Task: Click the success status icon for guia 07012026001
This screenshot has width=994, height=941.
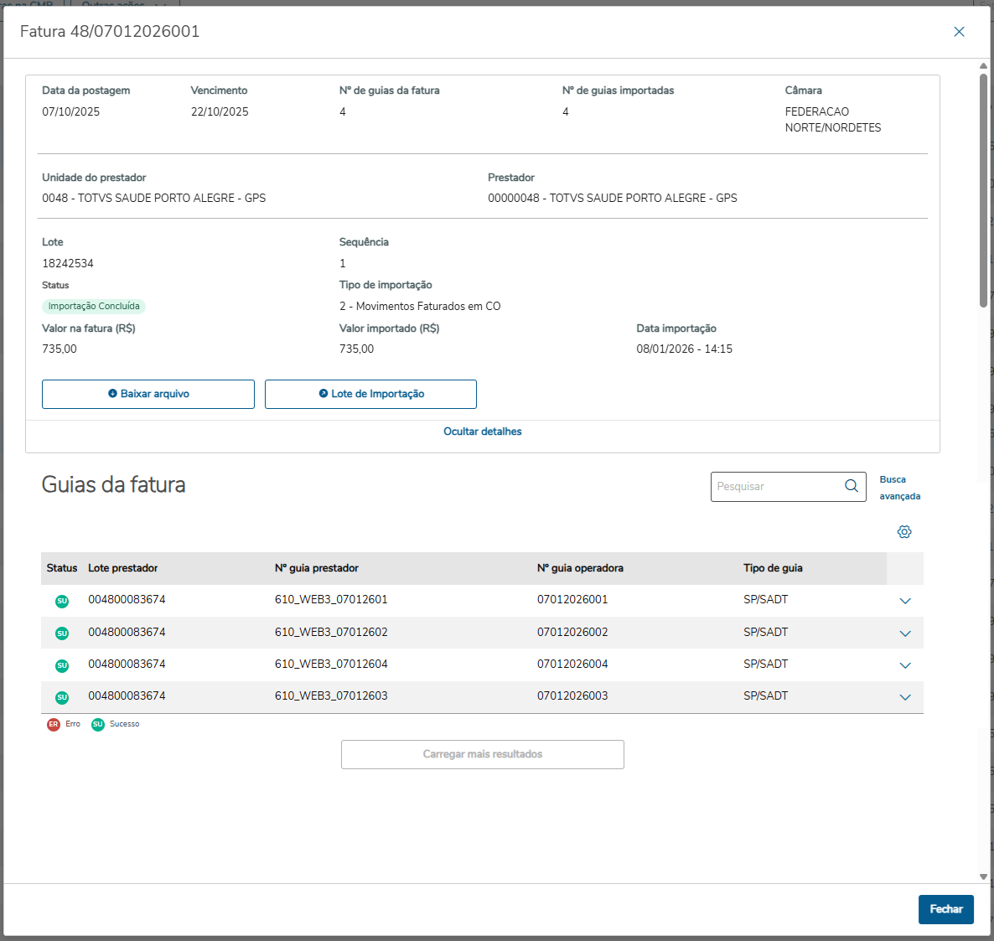Action: 62,601
